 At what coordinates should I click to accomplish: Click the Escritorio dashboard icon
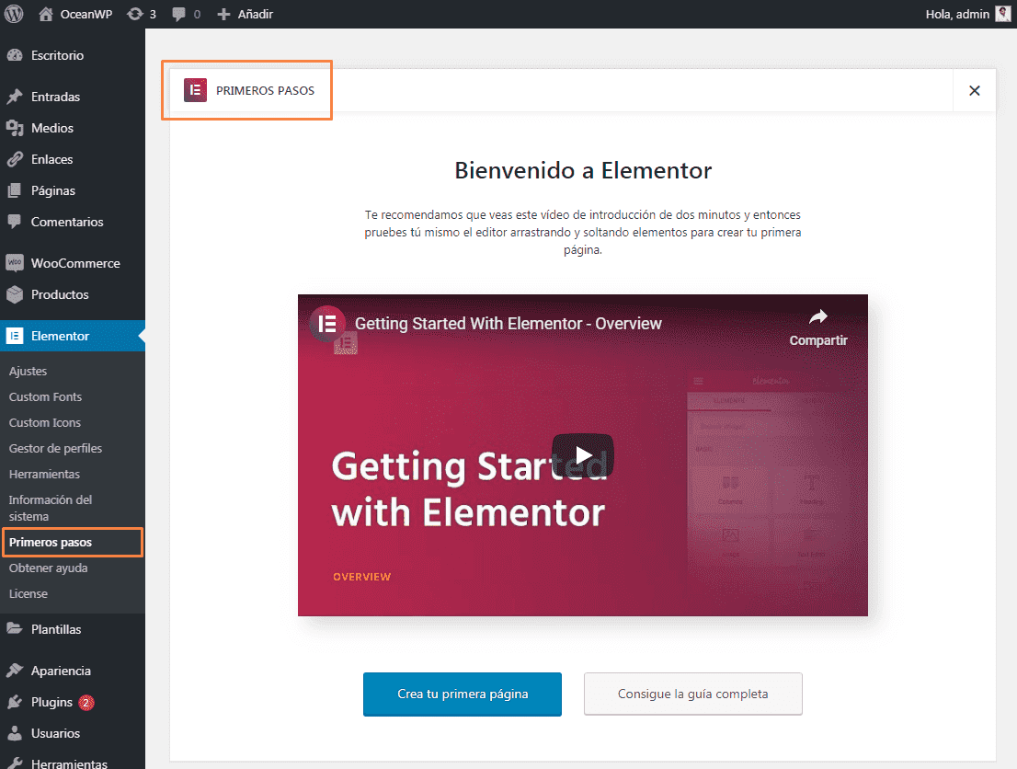(15, 55)
